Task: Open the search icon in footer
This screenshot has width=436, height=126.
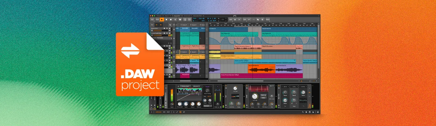Action: (303, 112)
